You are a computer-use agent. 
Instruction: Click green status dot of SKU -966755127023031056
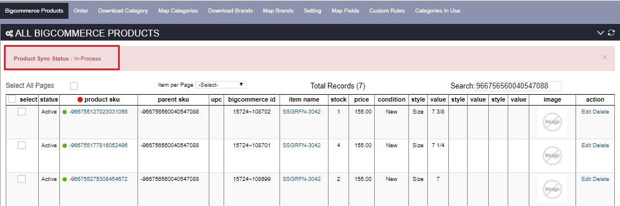(64, 112)
